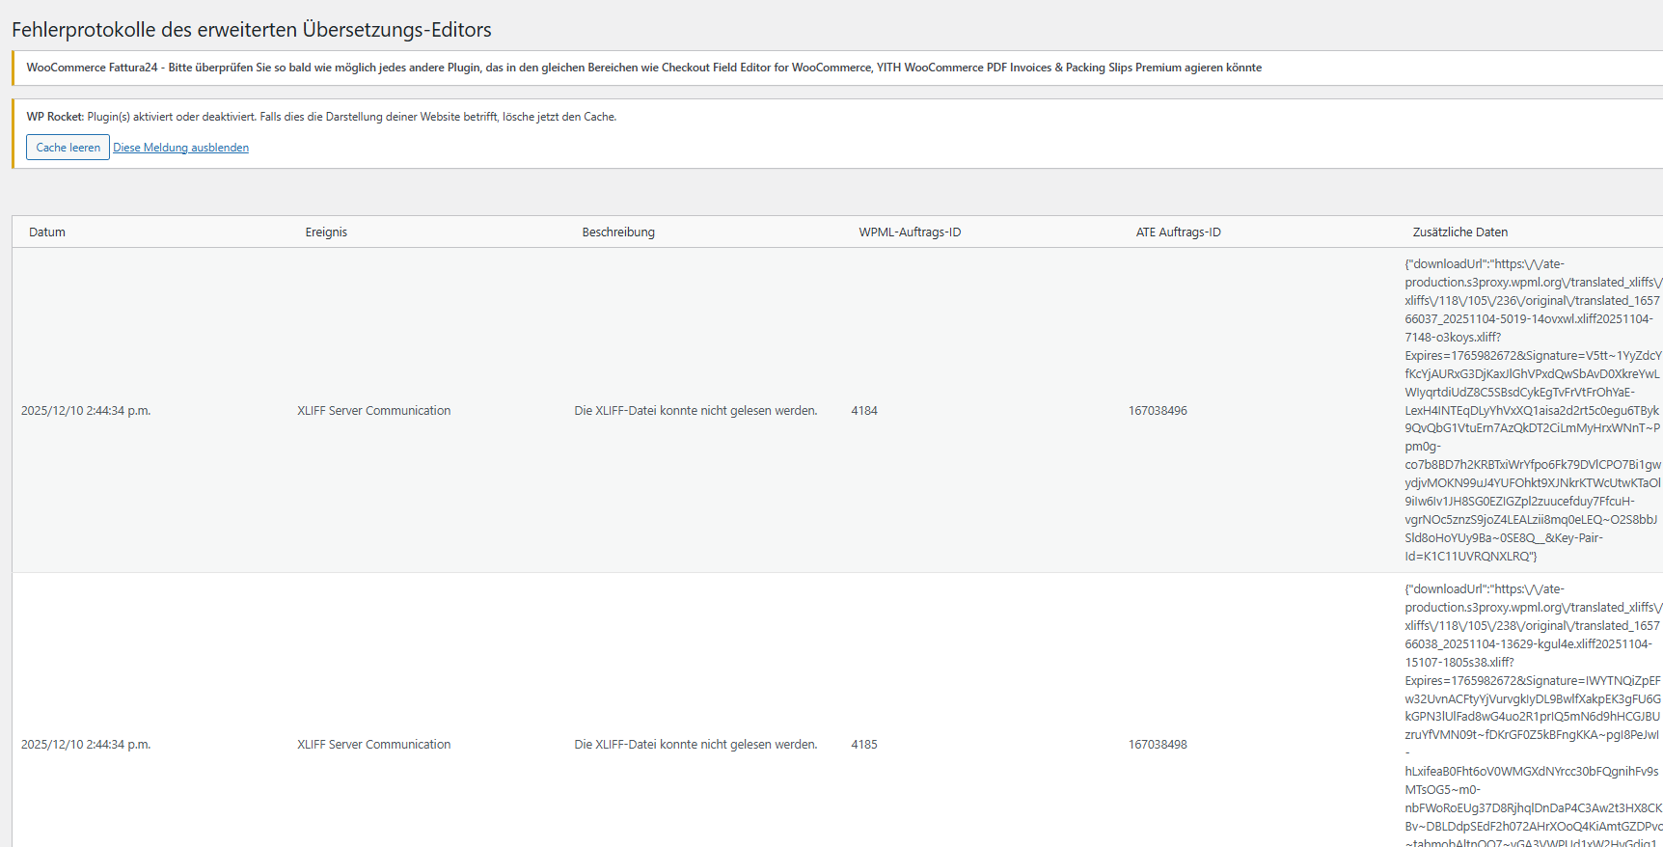Click the "Beschreibung" column header
1663x847 pixels.
(x=618, y=232)
